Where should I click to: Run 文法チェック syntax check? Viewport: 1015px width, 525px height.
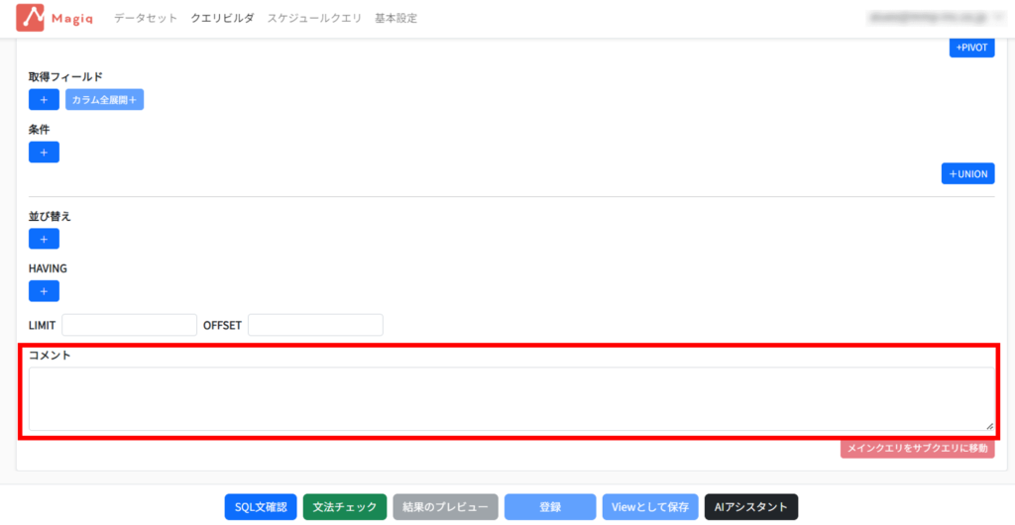coord(345,507)
